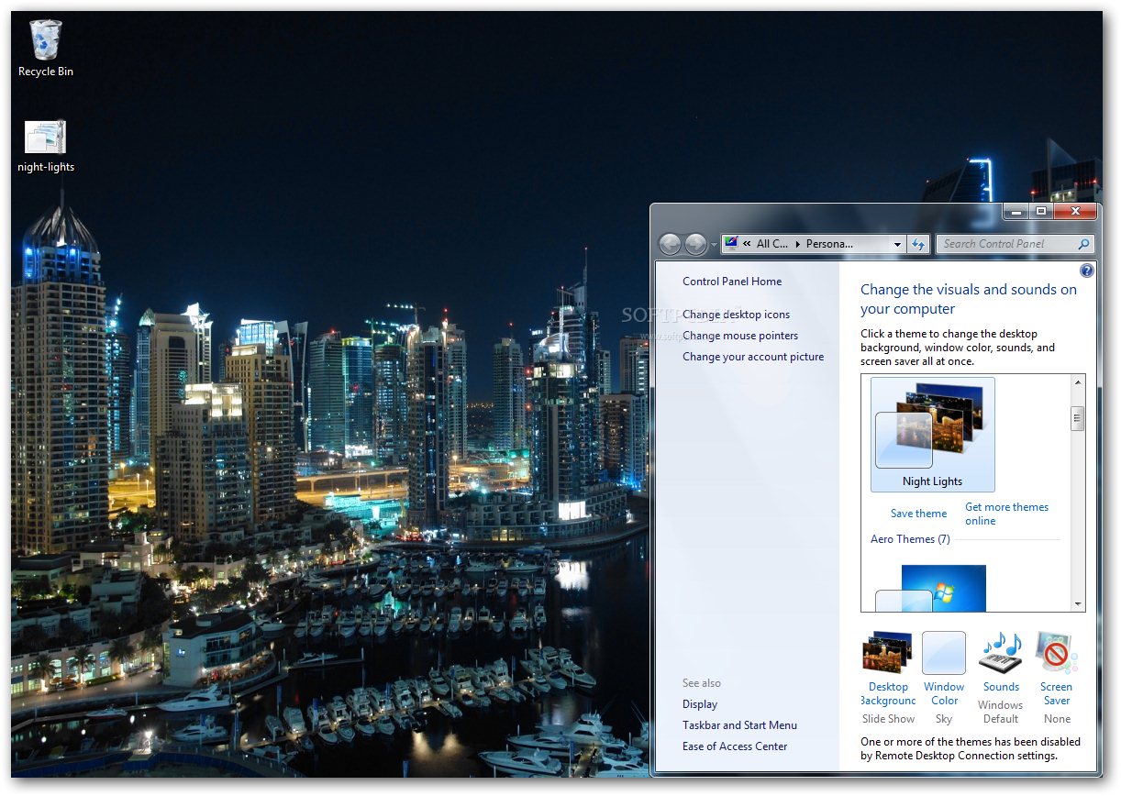Expand arrow between All C... and Persona...
Image resolution: width=1121 pixels, height=796 pixels.
(797, 244)
